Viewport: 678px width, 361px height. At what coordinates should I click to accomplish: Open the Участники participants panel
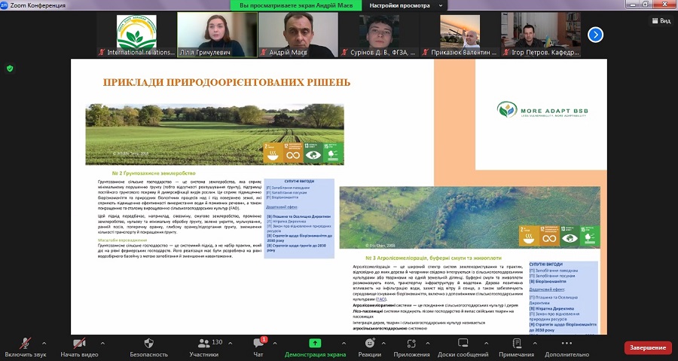click(x=203, y=343)
